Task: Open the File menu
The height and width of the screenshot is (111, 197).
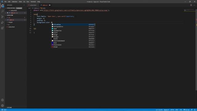Action: click(x=5, y=2)
